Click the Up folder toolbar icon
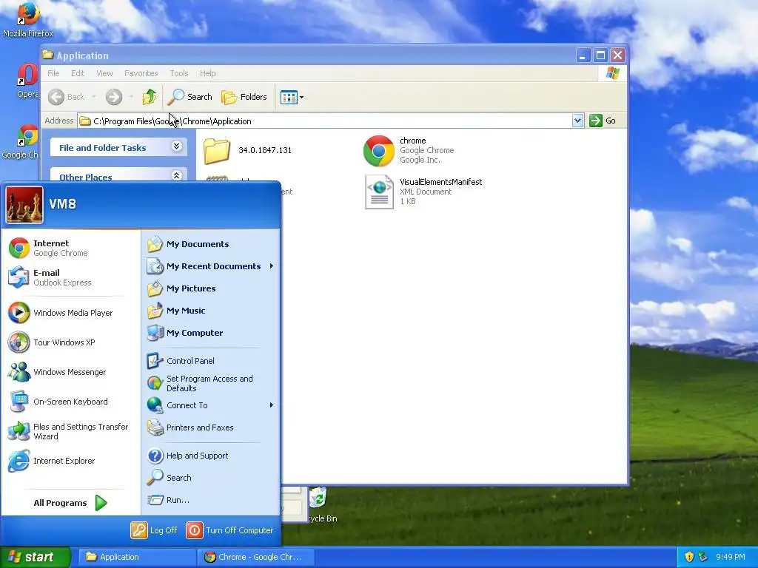 pyautogui.click(x=150, y=97)
